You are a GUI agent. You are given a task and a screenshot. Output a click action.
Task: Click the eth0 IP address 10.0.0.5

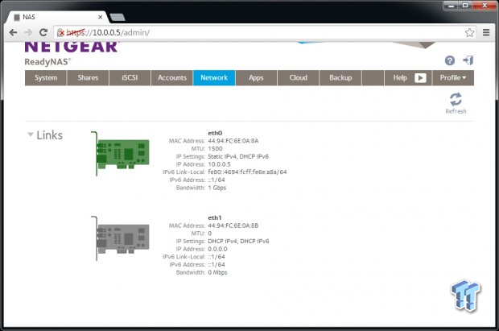[x=219, y=164]
